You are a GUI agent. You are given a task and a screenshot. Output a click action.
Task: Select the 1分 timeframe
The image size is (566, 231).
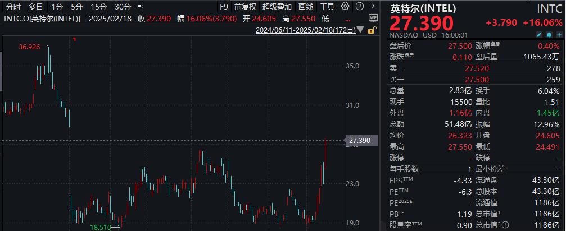pos(56,7)
